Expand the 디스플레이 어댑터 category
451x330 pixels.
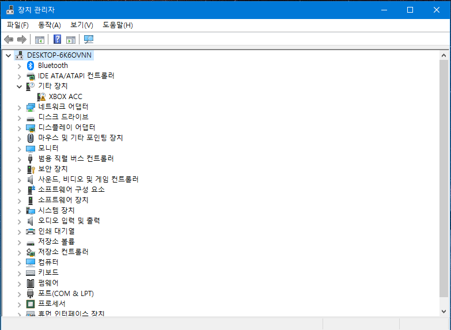point(19,128)
